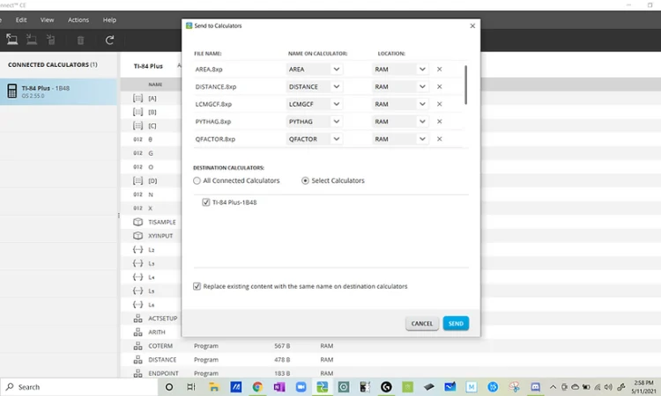661x396 pixels.
Task: Click the matrix icon next to [A]
Action: pyautogui.click(x=137, y=98)
